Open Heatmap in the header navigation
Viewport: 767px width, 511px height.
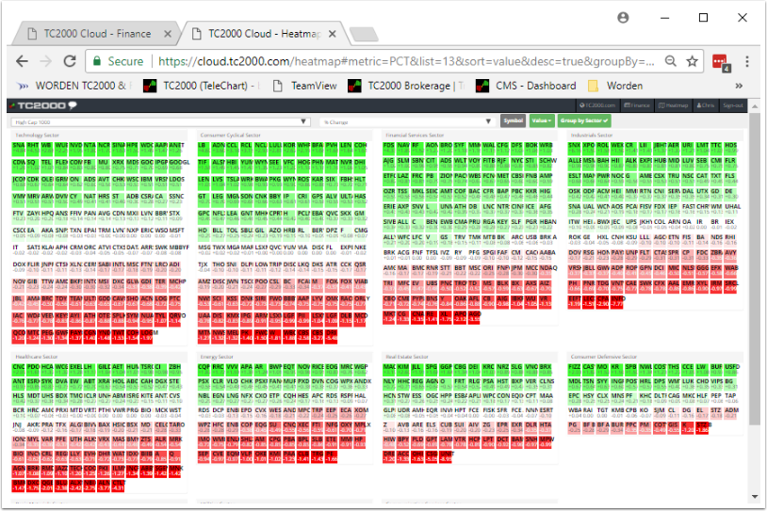pos(673,105)
